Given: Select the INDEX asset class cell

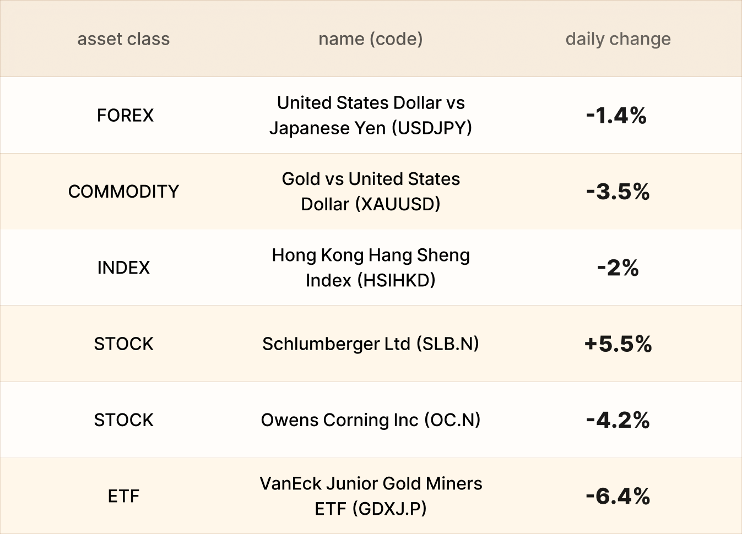Looking at the screenshot, I should tap(123, 268).
